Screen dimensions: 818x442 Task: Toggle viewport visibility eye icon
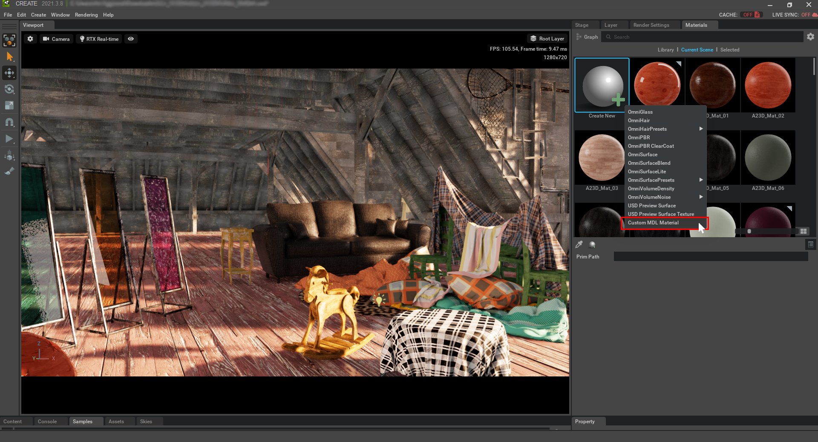[x=131, y=39]
